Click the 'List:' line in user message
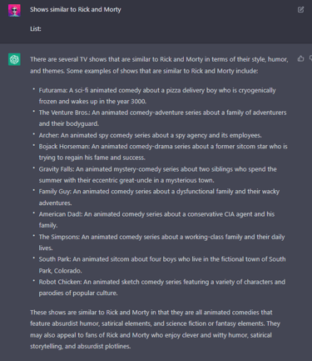The image size is (312, 361). (36, 29)
